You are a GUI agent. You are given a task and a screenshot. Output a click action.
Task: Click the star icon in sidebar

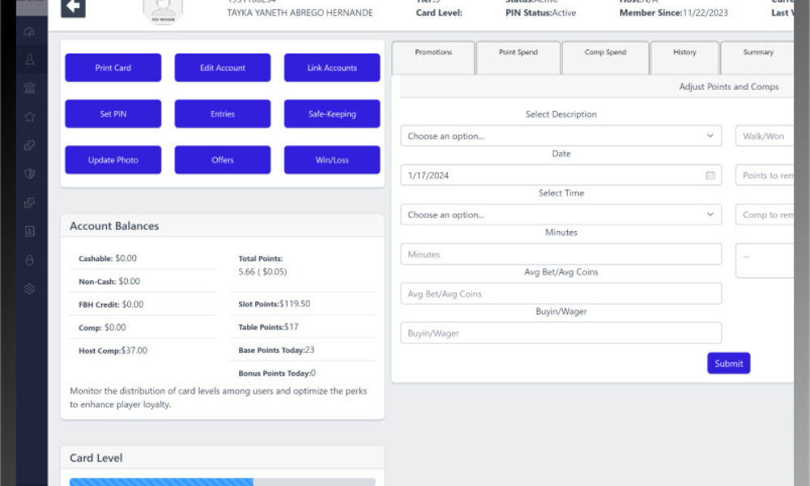point(30,117)
